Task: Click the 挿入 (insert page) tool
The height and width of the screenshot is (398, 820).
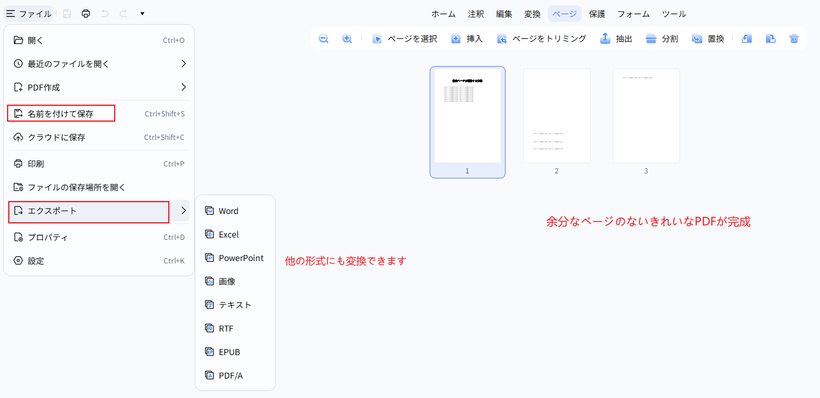Action: pyautogui.click(x=466, y=38)
